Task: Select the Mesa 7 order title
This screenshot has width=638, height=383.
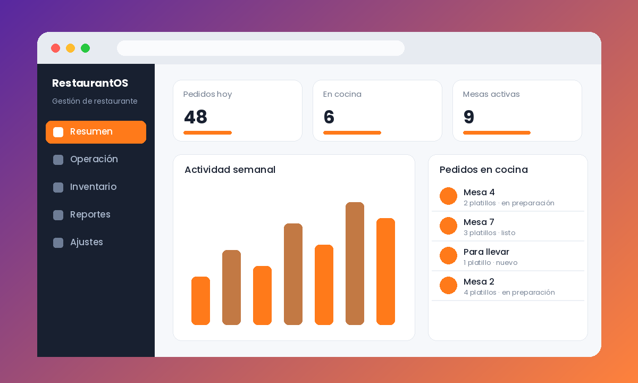Action: pos(479,222)
